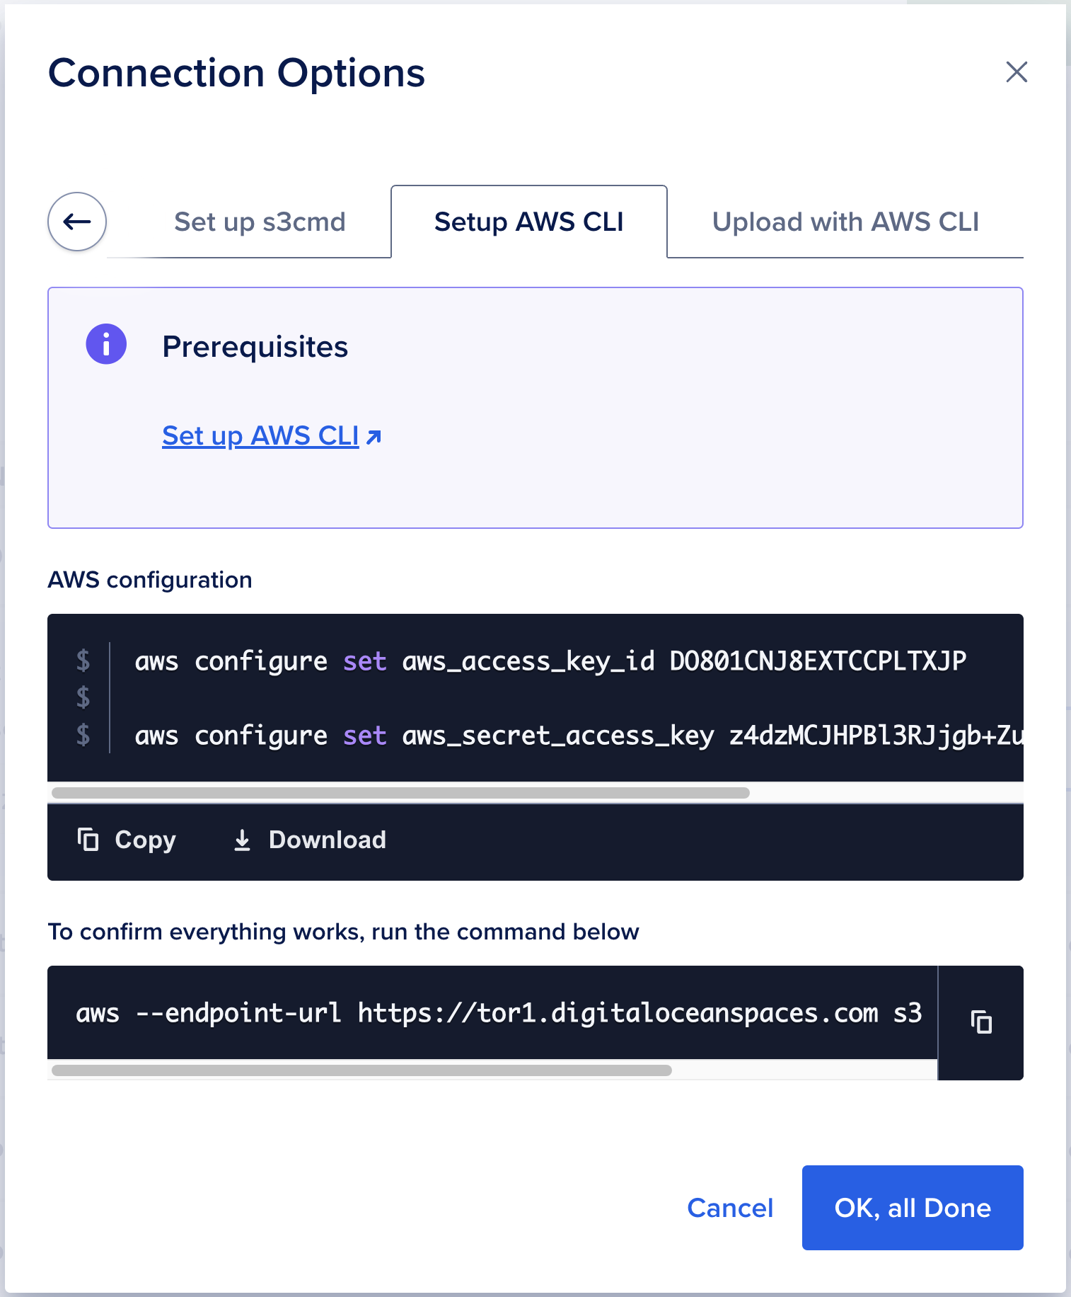Click the Prerequisites info icon
Image resolution: width=1071 pixels, height=1297 pixels.
click(x=106, y=345)
